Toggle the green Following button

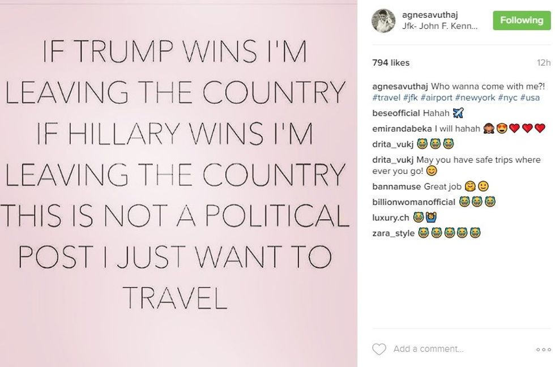[x=522, y=20]
